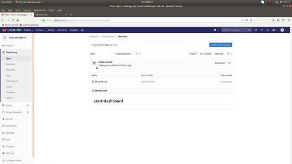Select Contributors in repository submenu

12,81
